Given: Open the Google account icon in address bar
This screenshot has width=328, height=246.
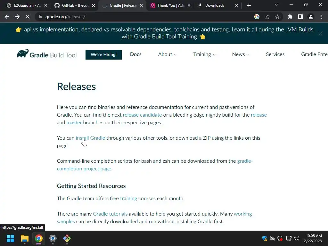Looking at the screenshot, I should click(x=257, y=17).
